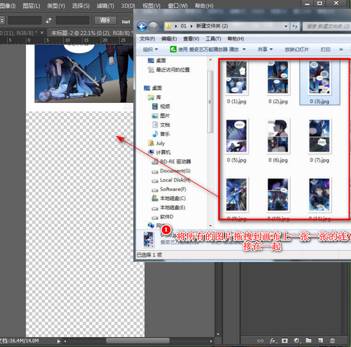The height and width of the screenshot is (347, 351).
Task: Click the up/down stepper in options bar
Action: tap(2, 21)
